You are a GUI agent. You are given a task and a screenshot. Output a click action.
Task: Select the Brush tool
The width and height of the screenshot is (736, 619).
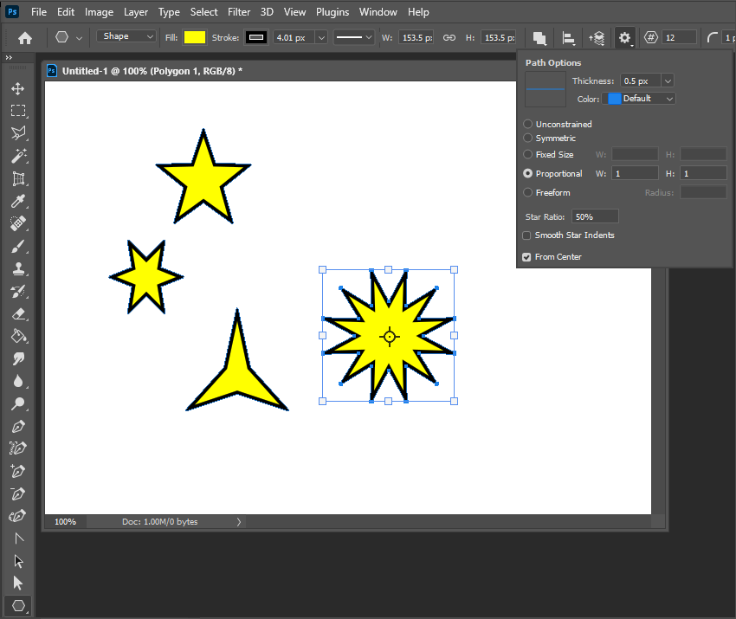[x=18, y=246]
